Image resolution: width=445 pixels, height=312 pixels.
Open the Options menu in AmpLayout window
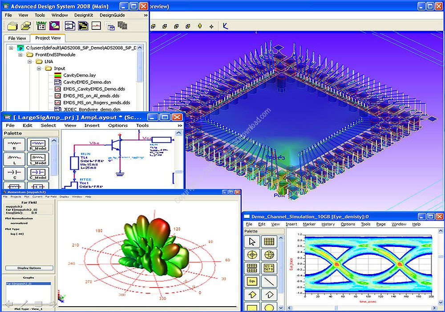pos(118,125)
